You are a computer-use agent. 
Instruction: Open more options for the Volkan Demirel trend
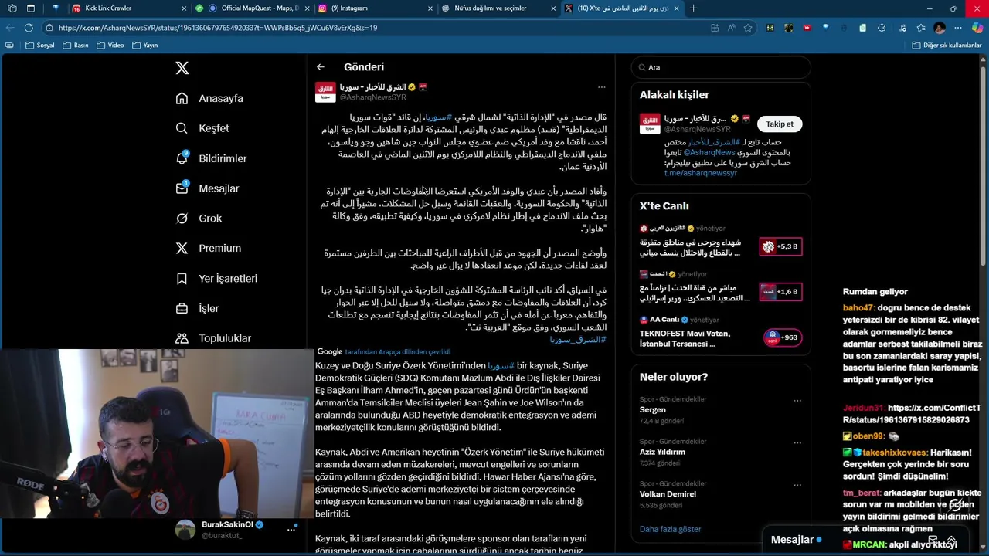[x=797, y=485]
